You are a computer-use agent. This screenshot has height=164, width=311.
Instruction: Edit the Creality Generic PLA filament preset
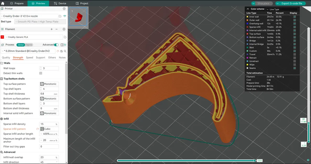(x=65, y=37)
